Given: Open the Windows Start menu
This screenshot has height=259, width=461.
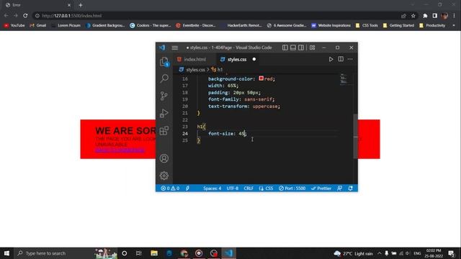Looking at the screenshot, I should (x=6, y=253).
